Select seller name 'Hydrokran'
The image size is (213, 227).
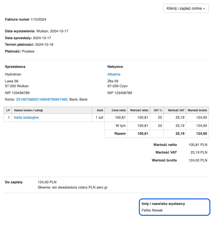[x=13, y=74]
